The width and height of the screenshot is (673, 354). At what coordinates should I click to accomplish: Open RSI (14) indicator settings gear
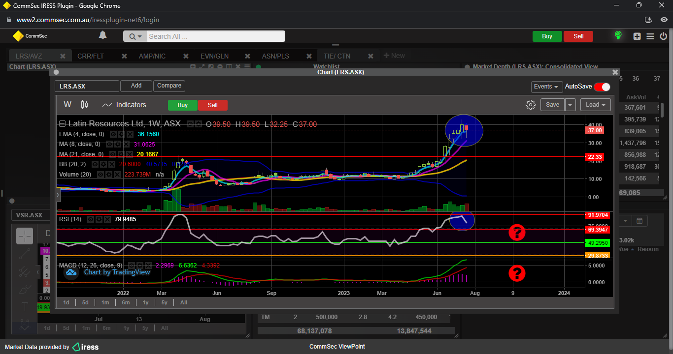(x=99, y=219)
